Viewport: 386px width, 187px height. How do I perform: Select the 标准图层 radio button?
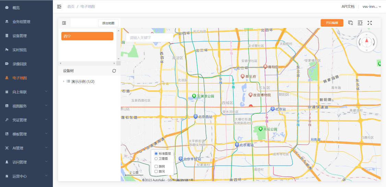coord(156,153)
